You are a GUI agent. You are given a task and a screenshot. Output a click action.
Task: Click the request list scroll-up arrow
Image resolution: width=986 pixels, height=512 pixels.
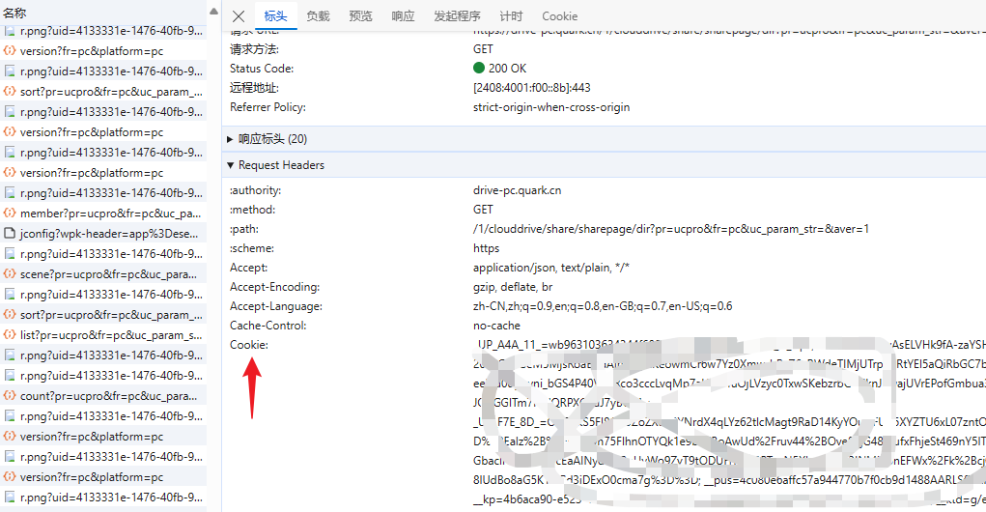213,12
